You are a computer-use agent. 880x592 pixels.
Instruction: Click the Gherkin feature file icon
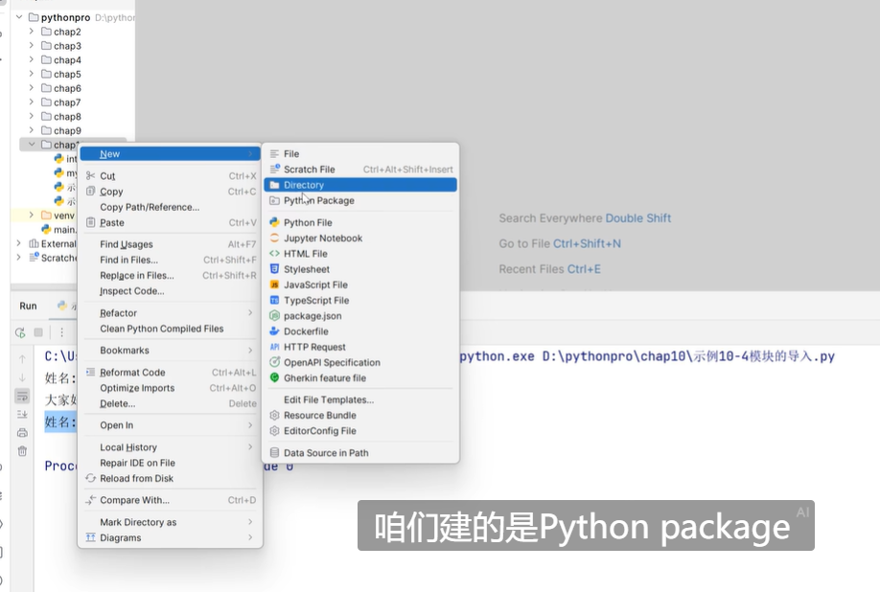coord(274,377)
